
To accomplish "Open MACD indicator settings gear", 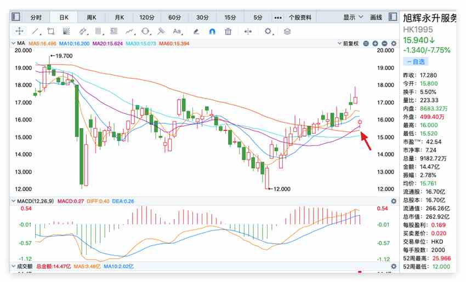I will [393, 202].
